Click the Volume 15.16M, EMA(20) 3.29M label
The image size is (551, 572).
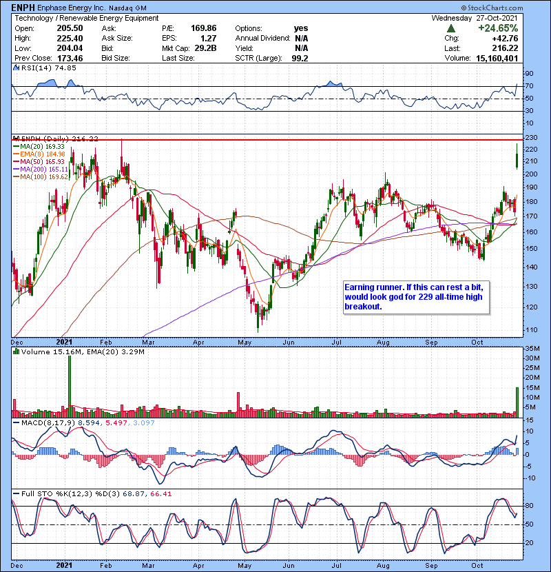[x=83, y=351]
